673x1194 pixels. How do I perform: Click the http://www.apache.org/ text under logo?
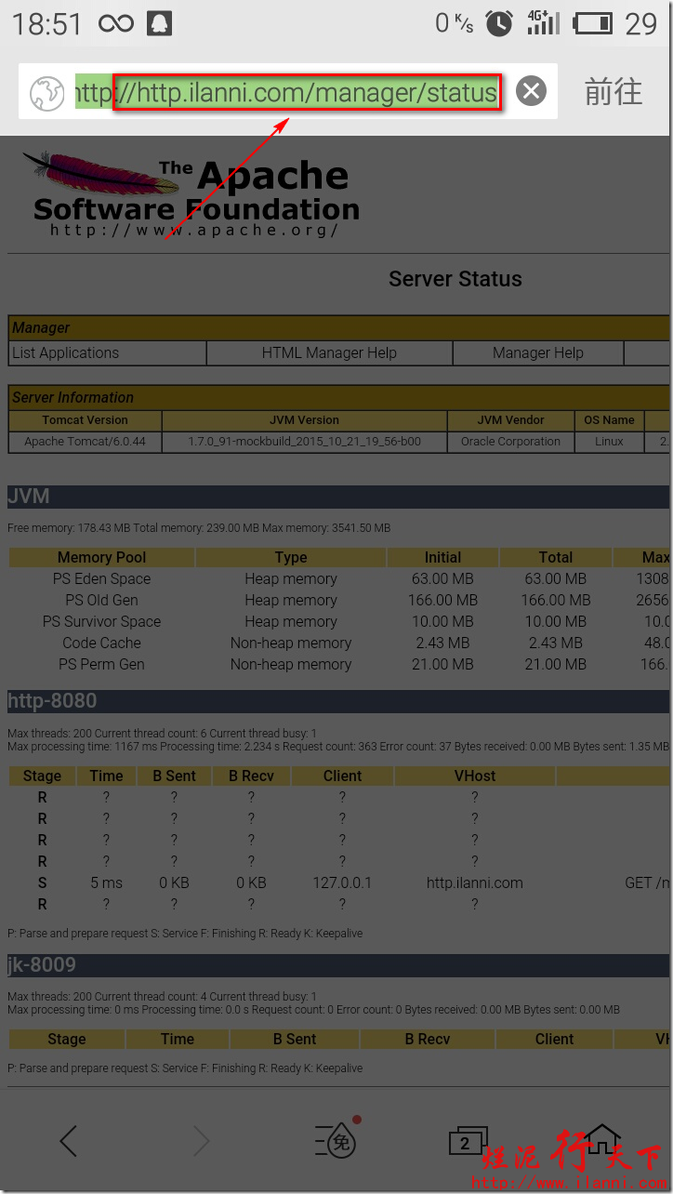coord(193,231)
